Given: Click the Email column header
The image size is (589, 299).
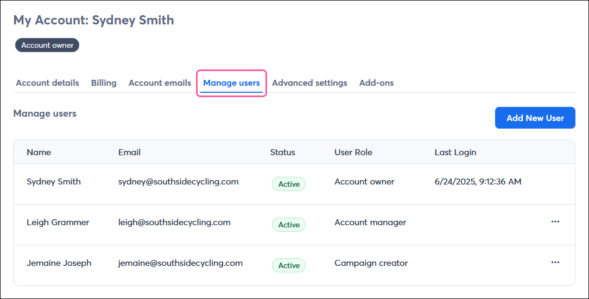Looking at the screenshot, I should click(x=129, y=152).
